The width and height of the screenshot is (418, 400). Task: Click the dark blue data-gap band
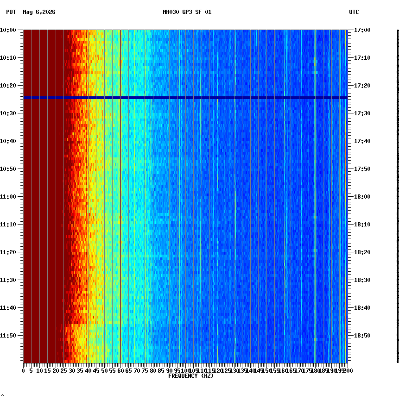coord(185,98)
